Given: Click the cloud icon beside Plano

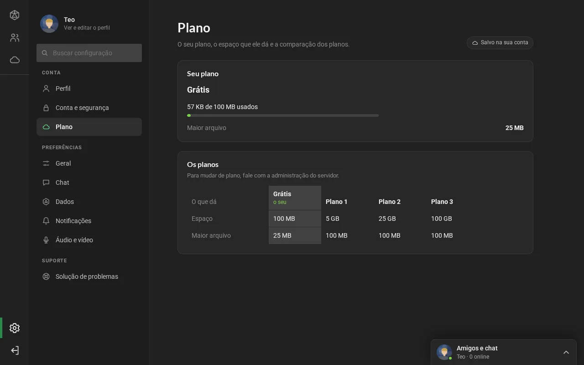Looking at the screenshot, I should [x=46, y=127].
